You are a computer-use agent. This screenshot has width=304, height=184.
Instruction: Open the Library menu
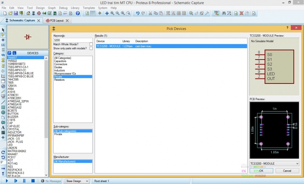coord(75,8)
